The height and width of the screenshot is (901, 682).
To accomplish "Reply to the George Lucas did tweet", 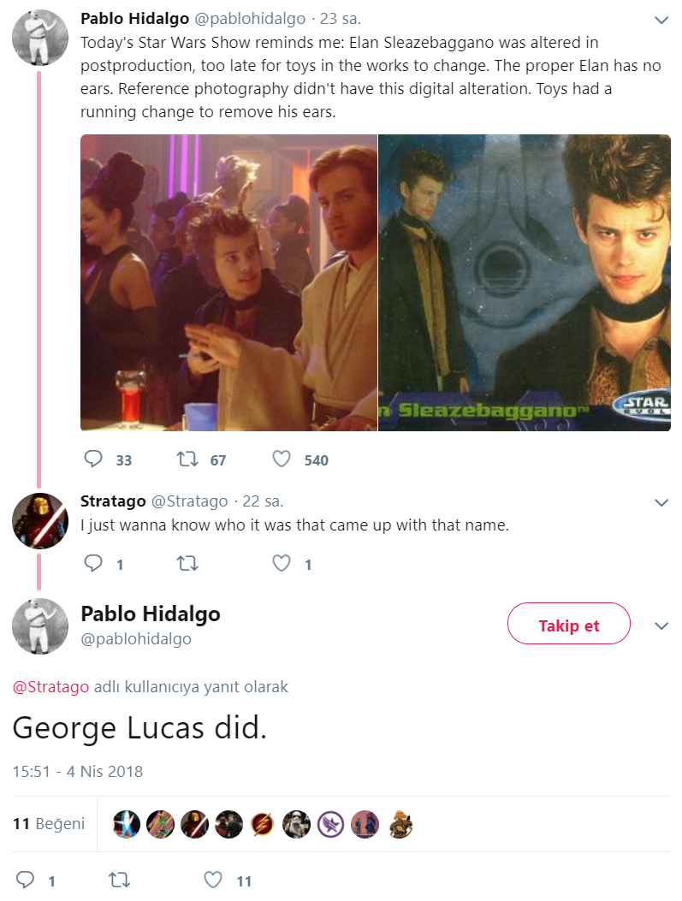I will click(x=25, y=880).
